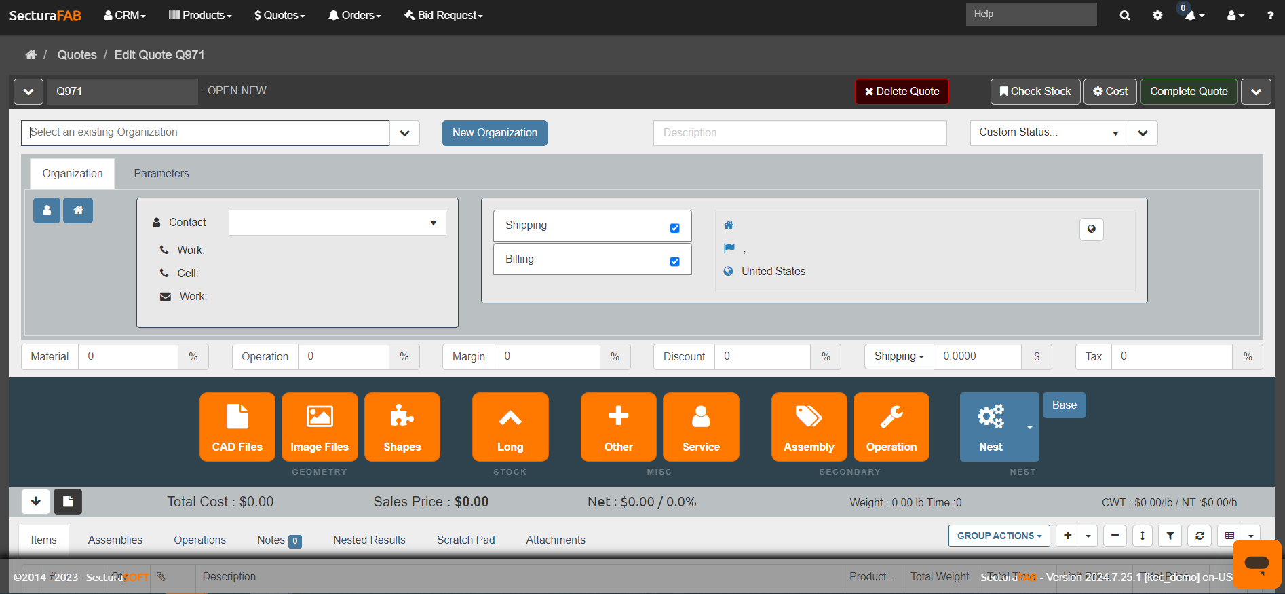Image resolution: width=1285 pixels, height=594 pixels.
Task: Click the Description input field
Action: coord(799,133)
